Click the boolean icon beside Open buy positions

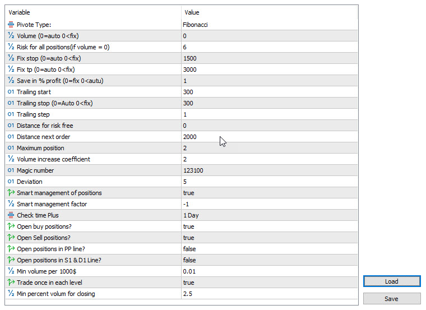11,226
